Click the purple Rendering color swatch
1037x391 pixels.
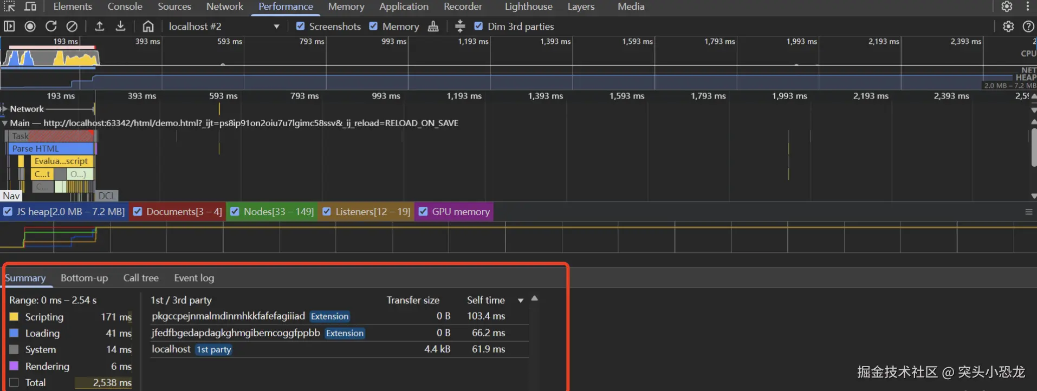(x=14, y=366)
